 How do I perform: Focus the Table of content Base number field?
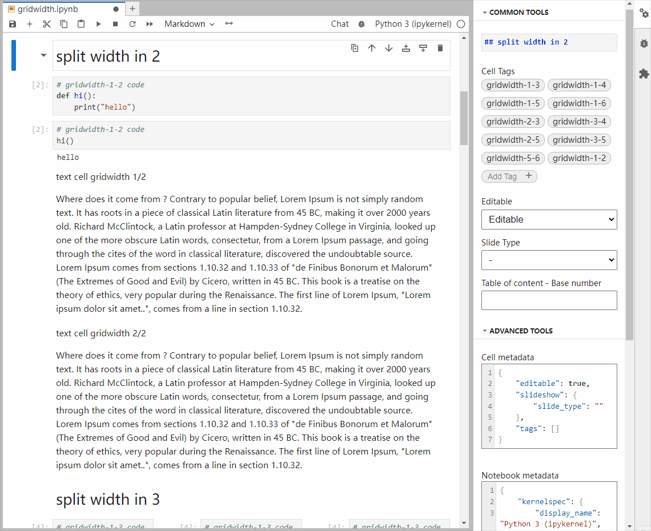(549, 300)
